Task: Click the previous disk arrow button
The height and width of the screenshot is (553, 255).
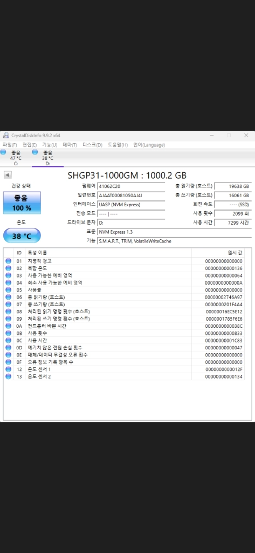Action: click(x=8, y=175)
